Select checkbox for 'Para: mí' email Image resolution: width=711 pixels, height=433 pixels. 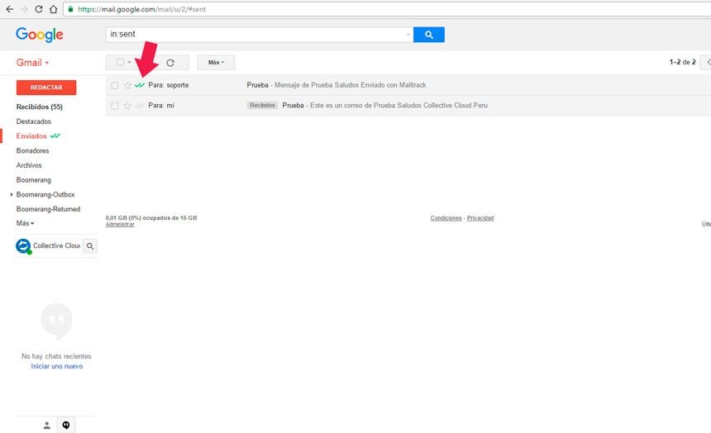click(x=115, y=106)
